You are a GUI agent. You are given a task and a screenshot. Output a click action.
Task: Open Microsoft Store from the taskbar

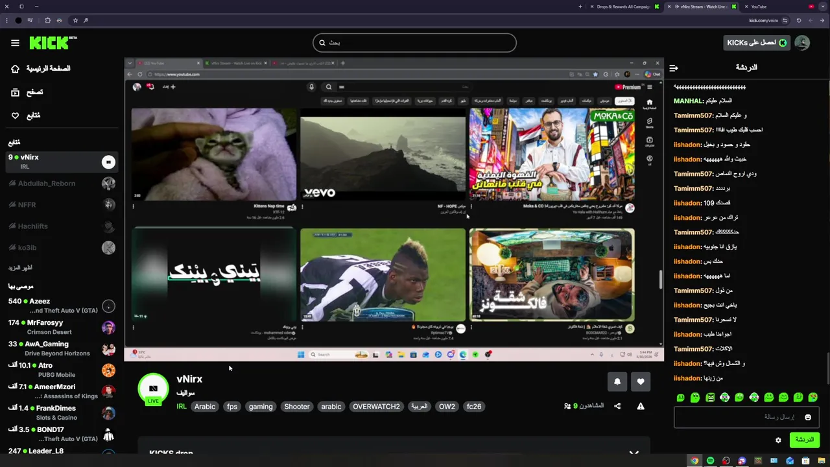coord(805,461)
